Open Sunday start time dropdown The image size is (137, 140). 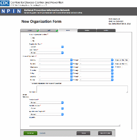click(56, 80)
